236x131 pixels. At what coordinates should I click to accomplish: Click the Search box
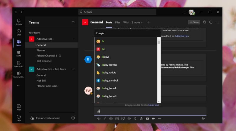tap(117, 12)
